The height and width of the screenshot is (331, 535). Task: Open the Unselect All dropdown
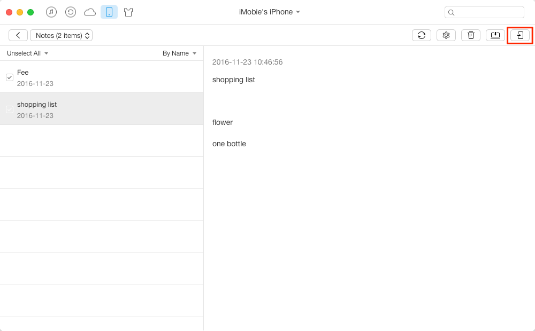click(27, 53)
